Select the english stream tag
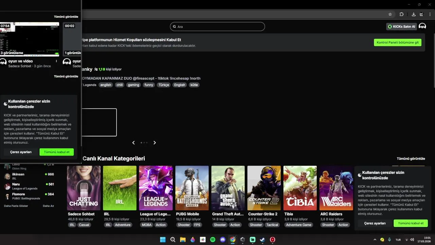The width and height of the screenshot is (435, 245). tap(106, 85)
